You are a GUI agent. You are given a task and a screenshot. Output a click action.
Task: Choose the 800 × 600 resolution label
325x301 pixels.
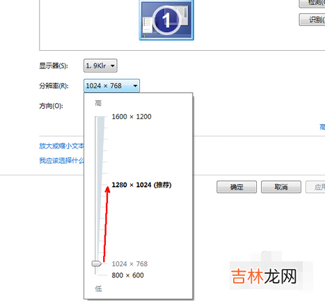point(127,275)
